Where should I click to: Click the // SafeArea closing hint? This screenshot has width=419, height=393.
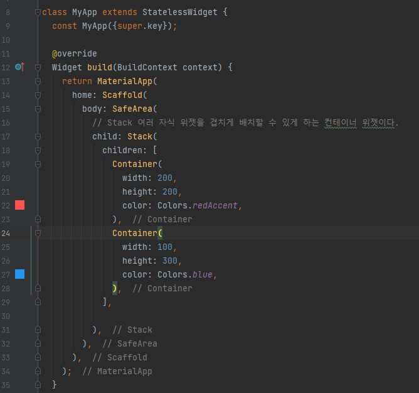click(x=130, y=343)
